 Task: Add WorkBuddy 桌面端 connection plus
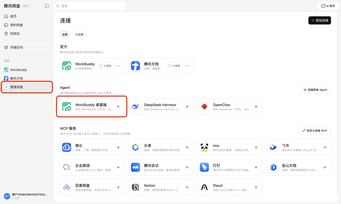tap(118, 106)
